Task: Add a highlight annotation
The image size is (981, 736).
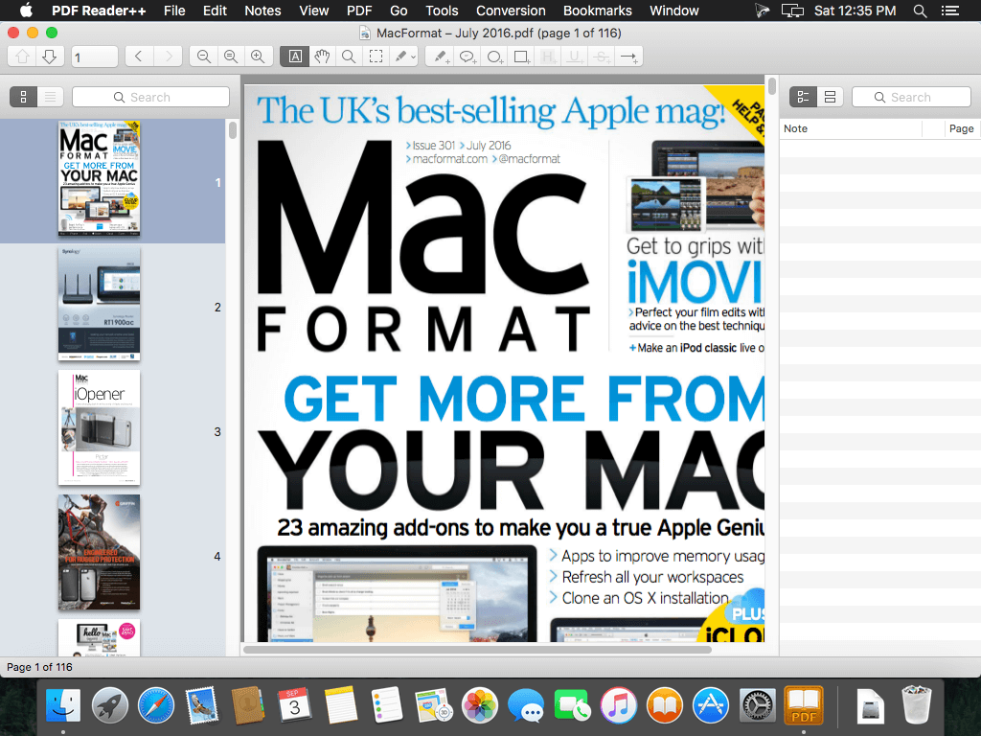Action: click(548, 57)
